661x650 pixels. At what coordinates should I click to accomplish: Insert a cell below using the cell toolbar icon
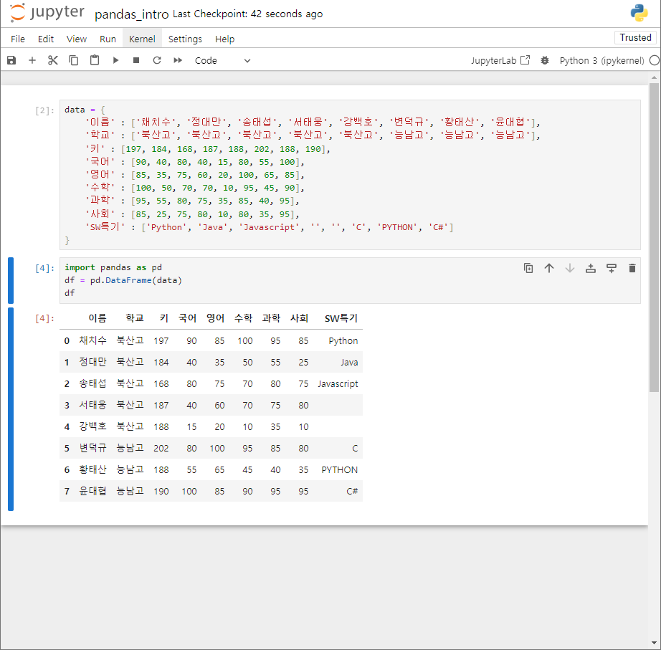click(x=612, y=268)
